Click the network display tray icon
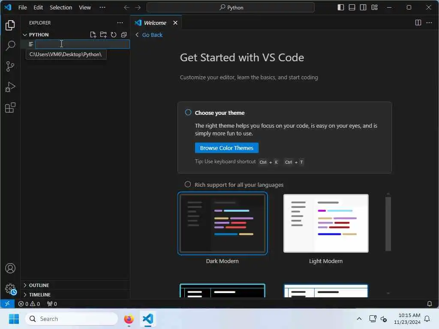 [373, 319]
